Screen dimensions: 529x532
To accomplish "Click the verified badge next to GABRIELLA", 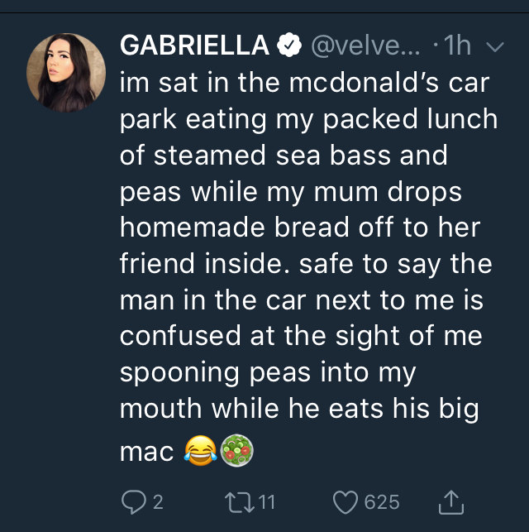I will click(x=287, y=47).
